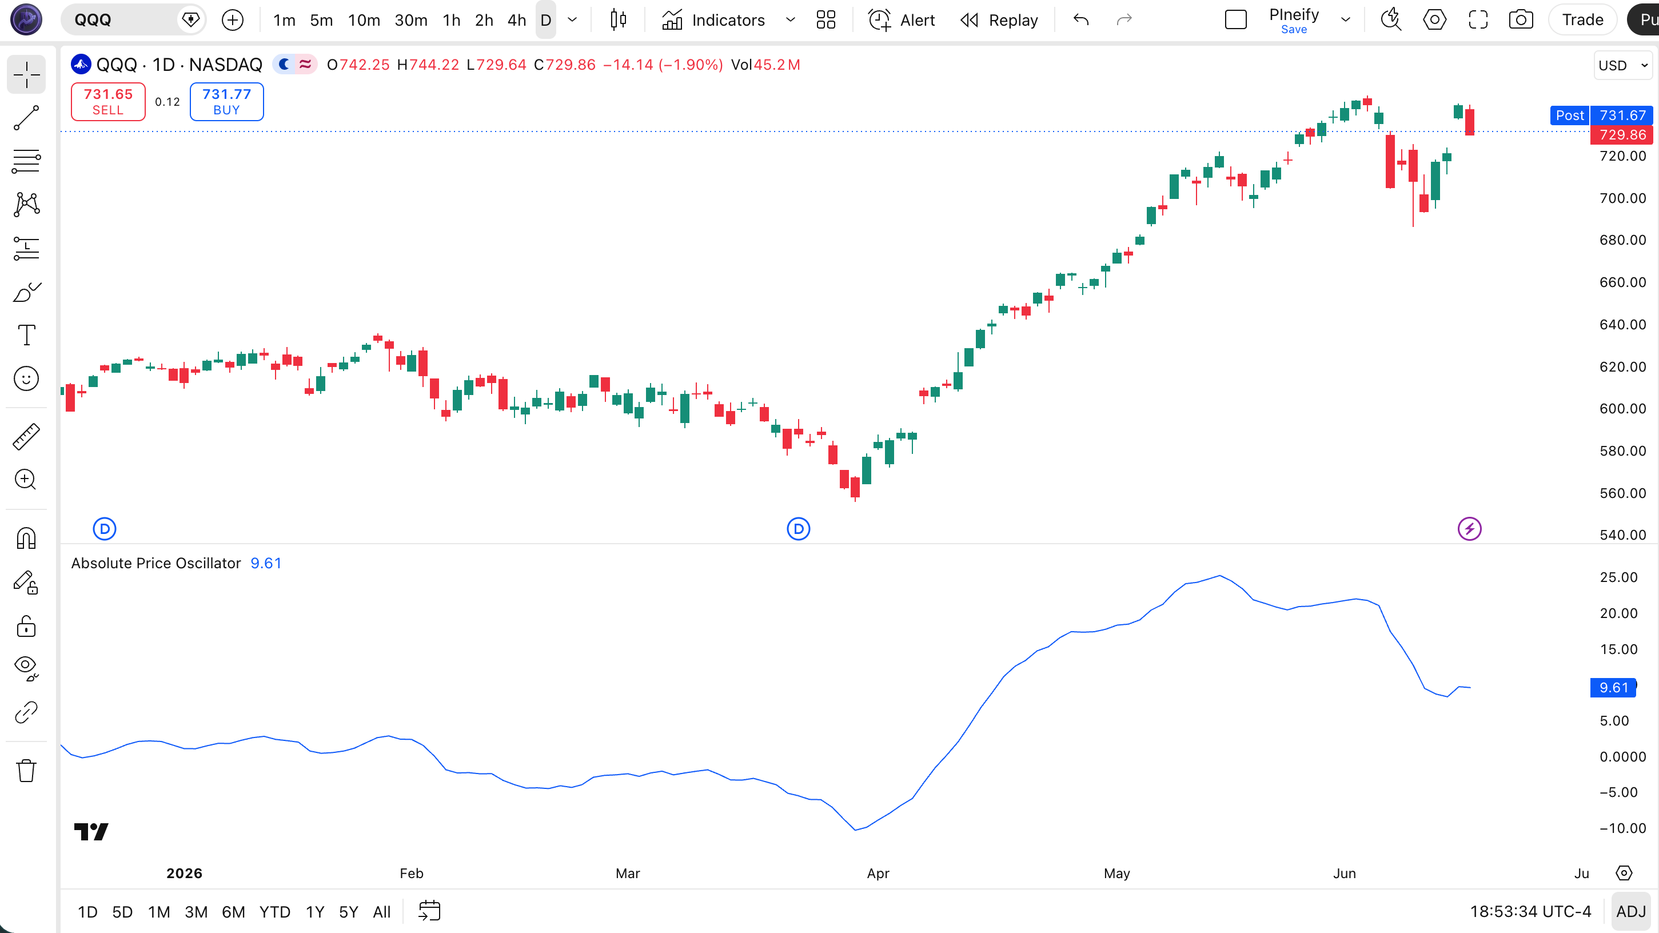Open the layout setup square icon
Screen dimensions: 1659x933
coord(1235,20)
